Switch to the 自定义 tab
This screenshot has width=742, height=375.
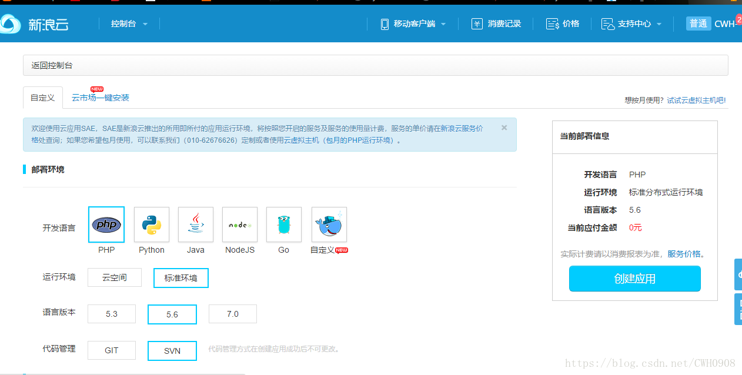coord(43,98)
